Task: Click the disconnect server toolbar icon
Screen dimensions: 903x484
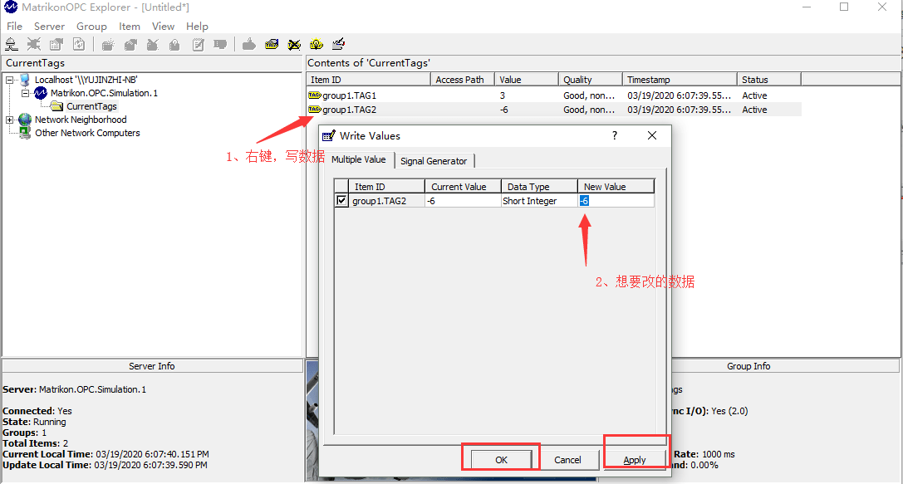Action: click(34, 44)
